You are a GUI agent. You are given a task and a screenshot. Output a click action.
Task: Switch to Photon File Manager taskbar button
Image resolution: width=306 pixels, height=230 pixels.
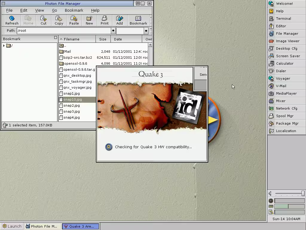click(43, 226)
